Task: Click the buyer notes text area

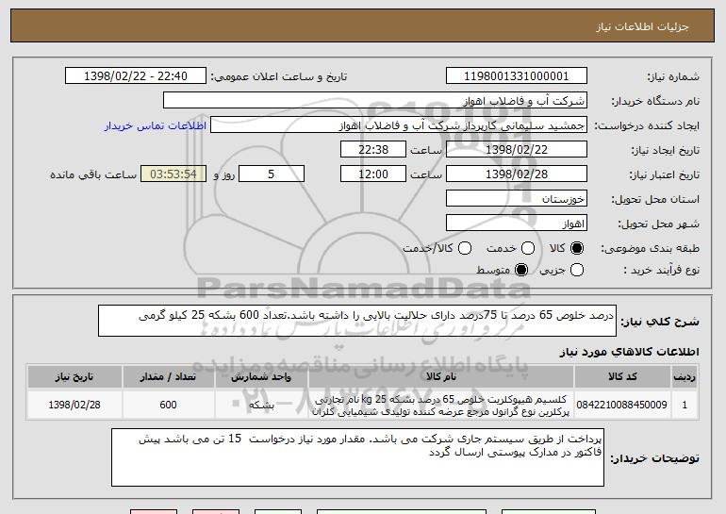Action: click(x=357, y=457)
